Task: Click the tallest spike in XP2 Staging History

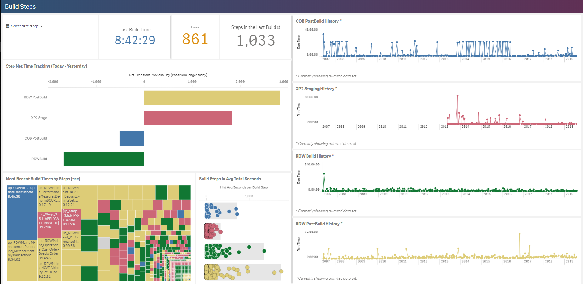Action: (457, 96)
